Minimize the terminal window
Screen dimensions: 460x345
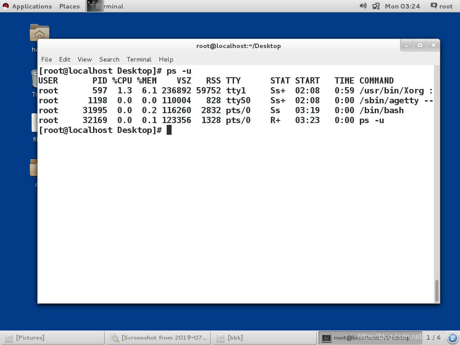tap(407, 45)
